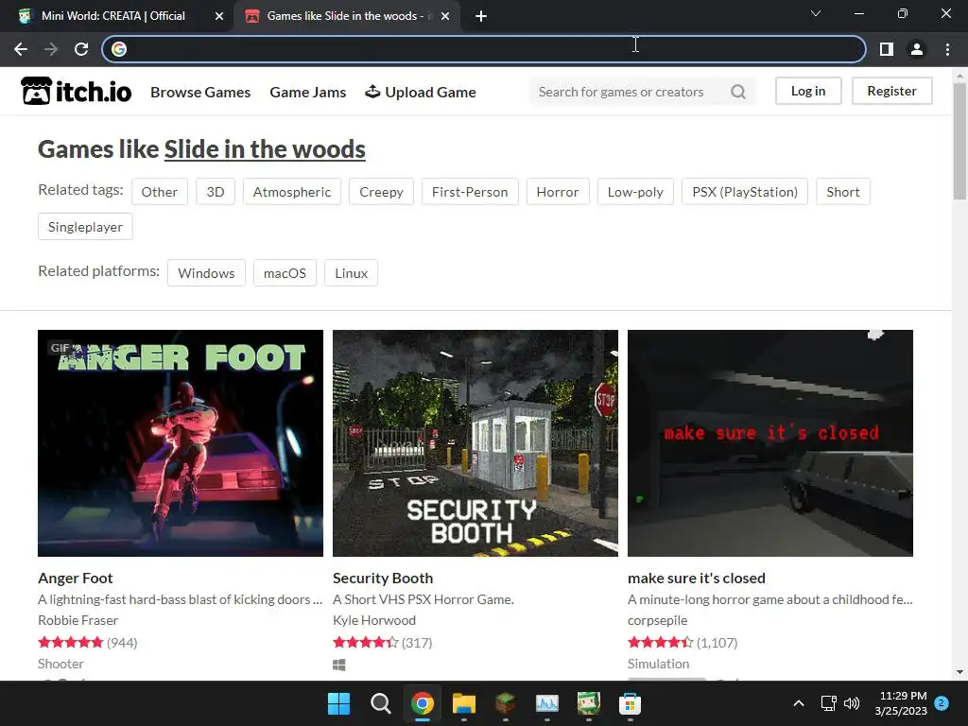Viewport: 968px width, 726px height.
Task: Click the Search for games or creators field
Action: [630, 92]
